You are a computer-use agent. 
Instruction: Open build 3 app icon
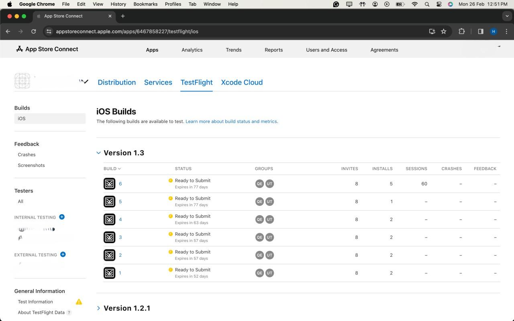click(109, 237)
